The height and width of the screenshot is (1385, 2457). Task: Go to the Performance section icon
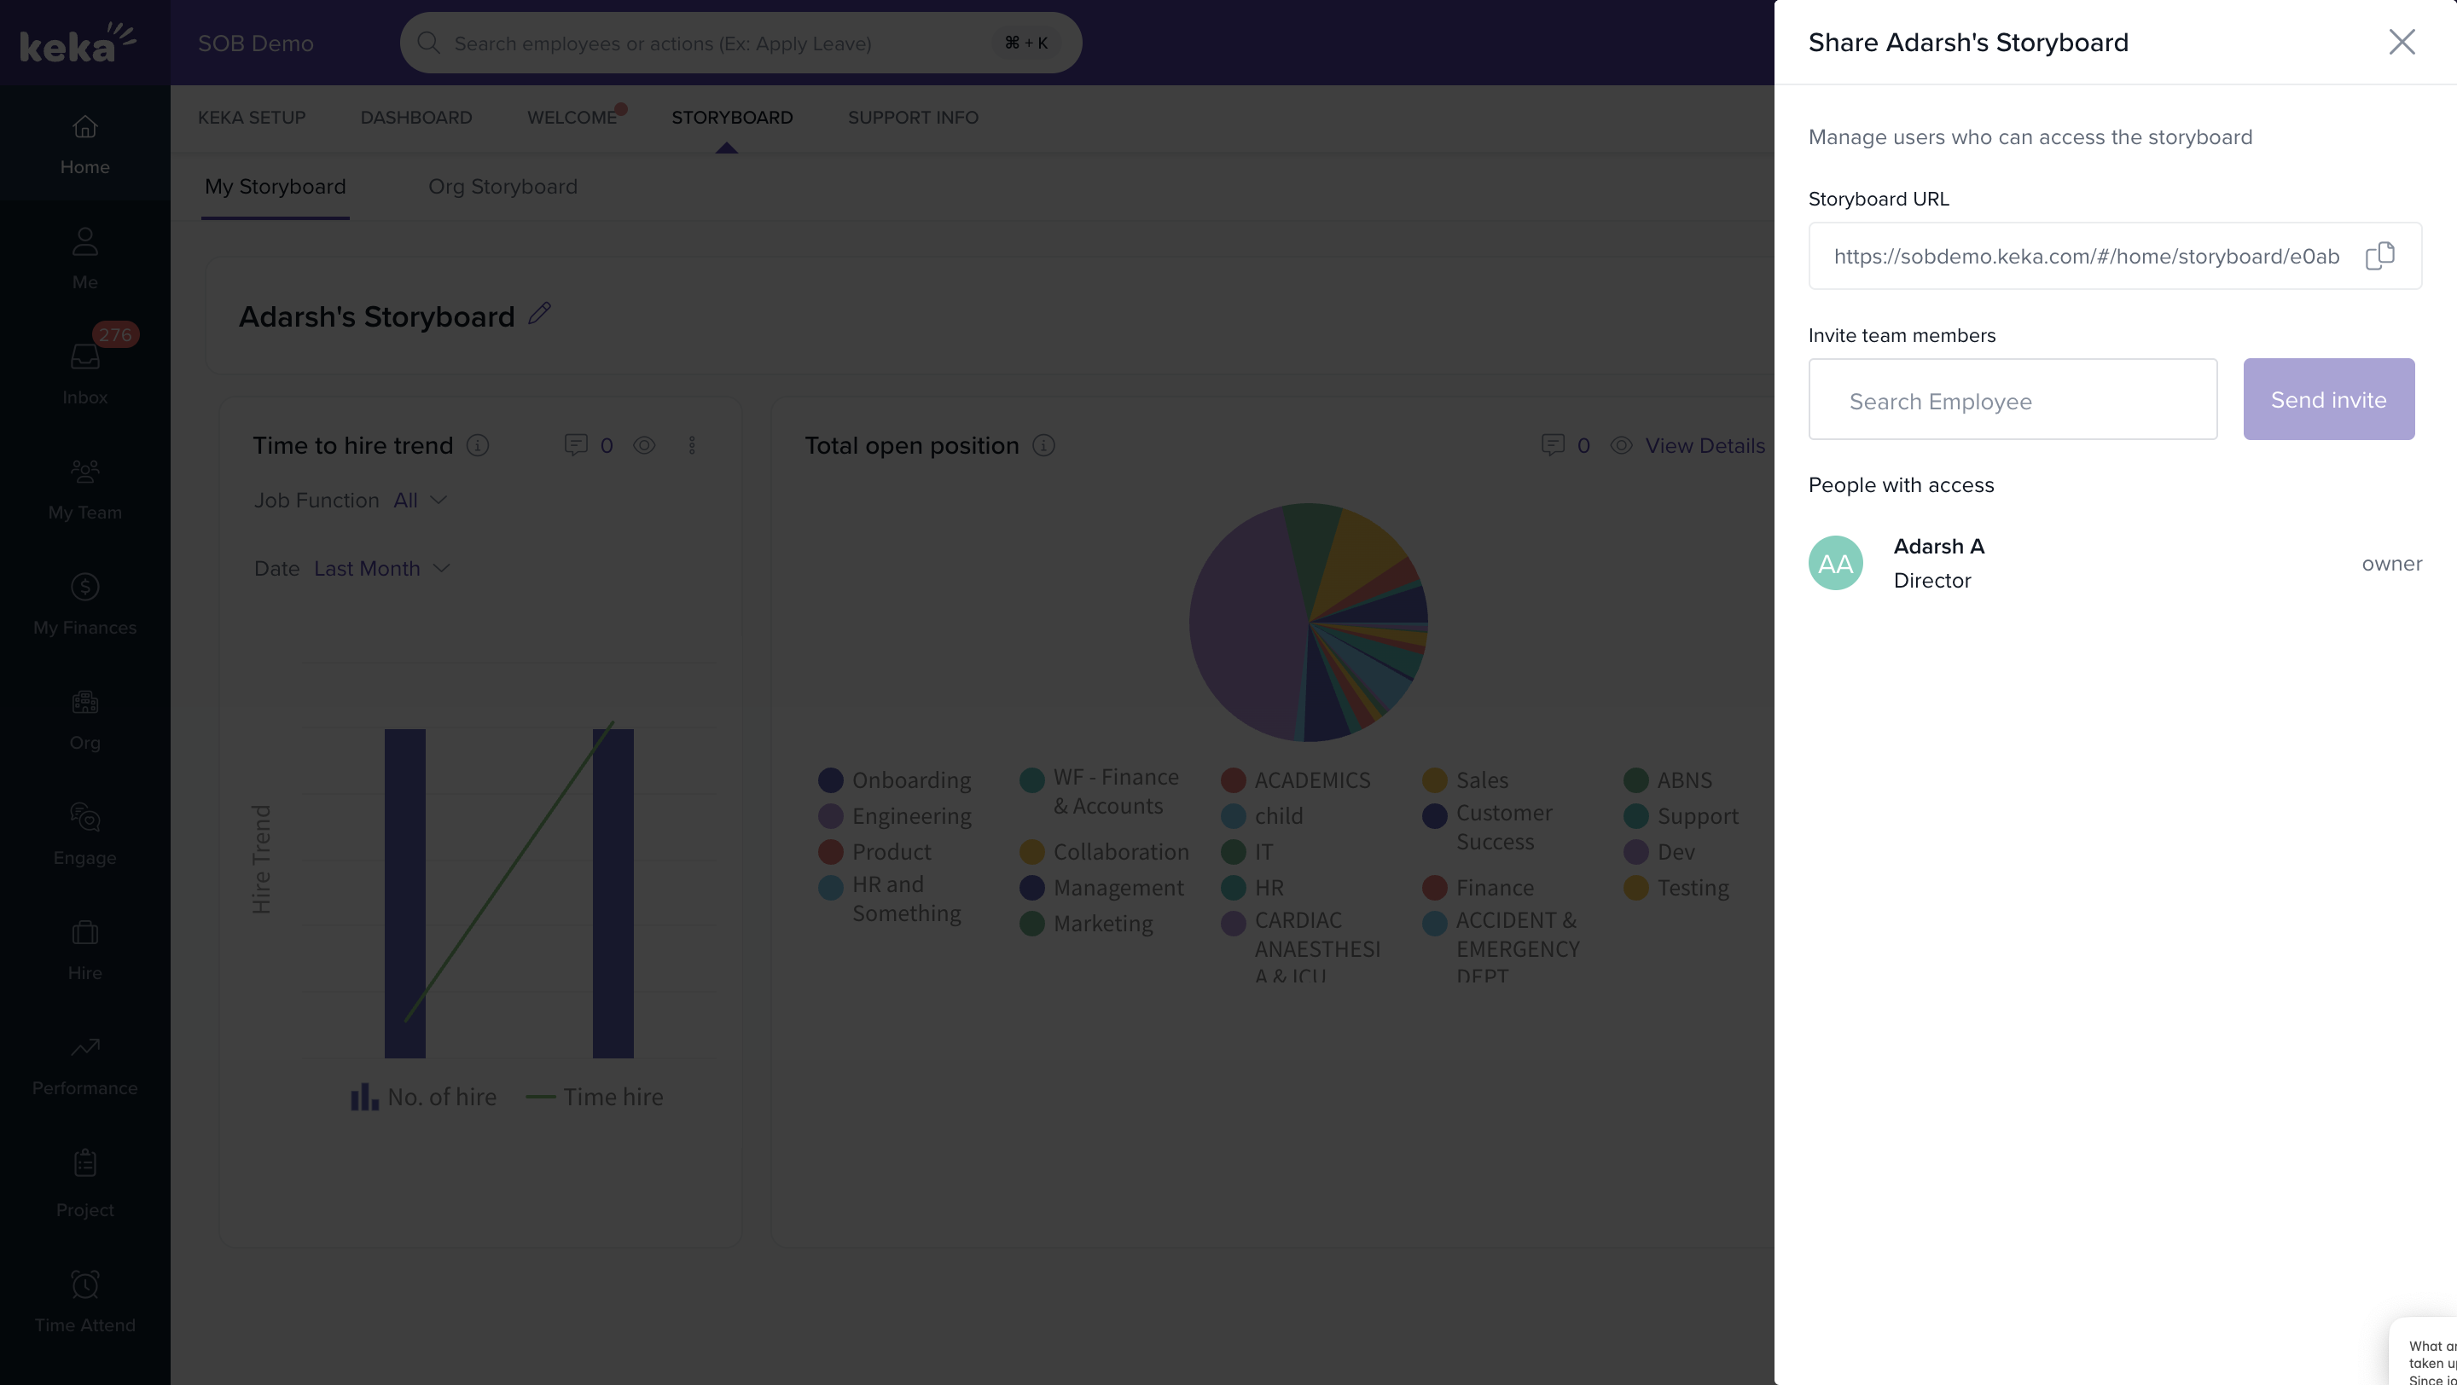[85, 1047]
